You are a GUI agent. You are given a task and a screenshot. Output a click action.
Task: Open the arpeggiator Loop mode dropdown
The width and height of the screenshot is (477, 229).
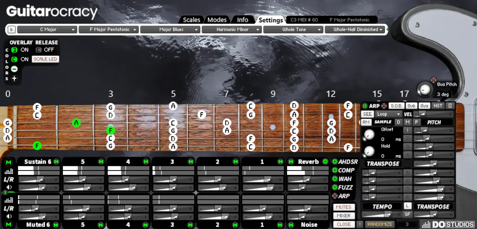(388, 114)
